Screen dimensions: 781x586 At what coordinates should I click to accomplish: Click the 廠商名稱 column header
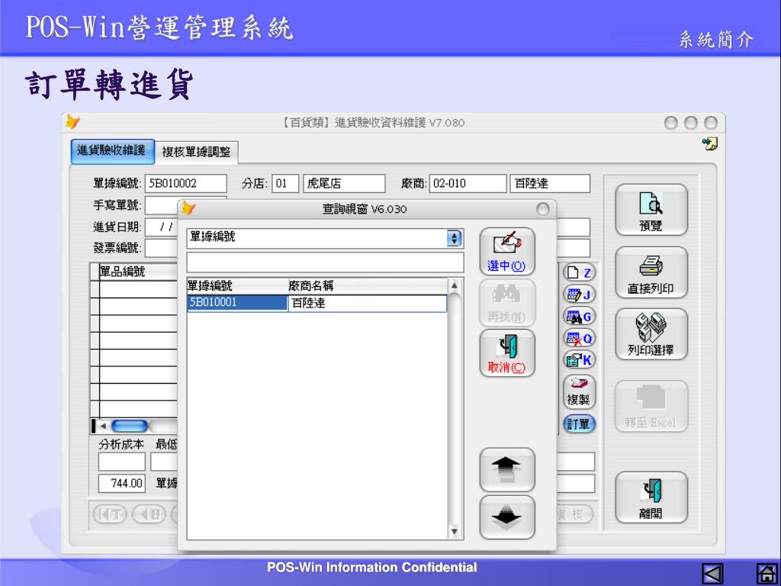point(367,286)
